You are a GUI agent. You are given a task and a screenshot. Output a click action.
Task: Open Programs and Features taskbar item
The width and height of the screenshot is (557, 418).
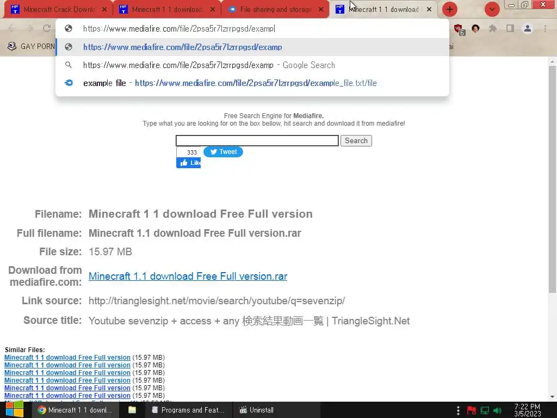pos(188,410)
